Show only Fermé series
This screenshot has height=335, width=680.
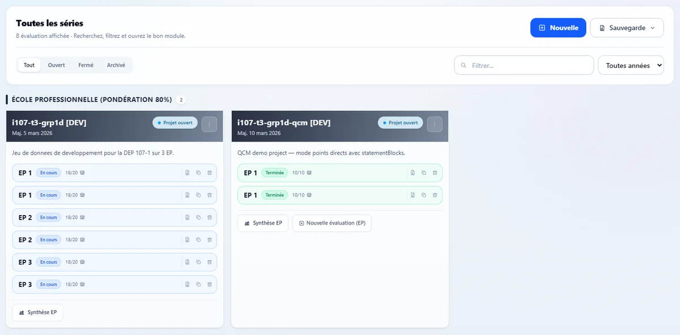[x=86, y=65]
